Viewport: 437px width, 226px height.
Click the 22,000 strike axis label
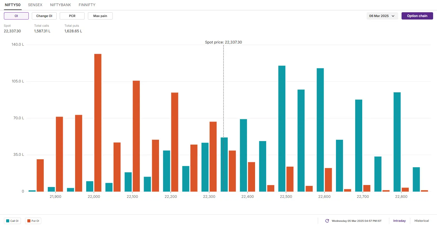94,196
